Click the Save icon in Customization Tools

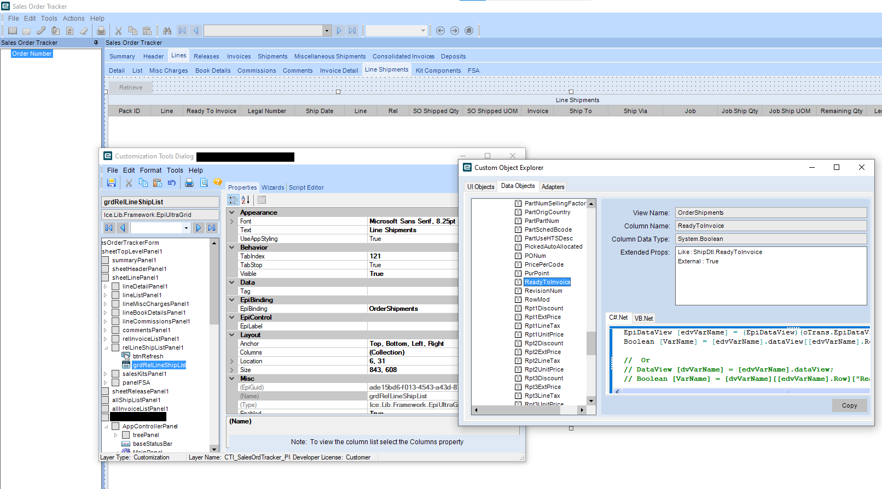(112, 183)
